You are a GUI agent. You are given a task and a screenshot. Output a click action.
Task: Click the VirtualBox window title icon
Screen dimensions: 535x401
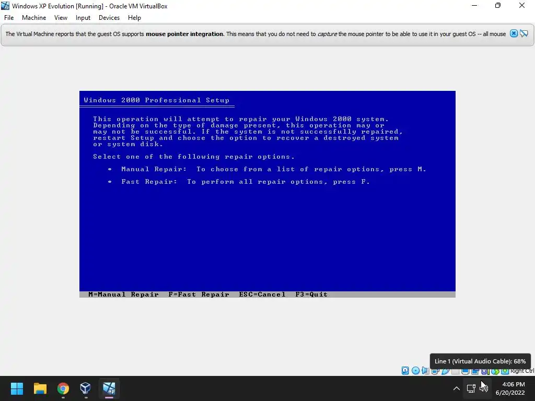pos(5,6)
